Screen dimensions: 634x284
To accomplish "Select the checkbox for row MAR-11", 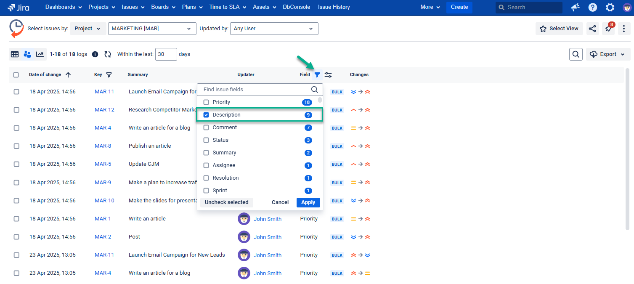I will 16,91.
